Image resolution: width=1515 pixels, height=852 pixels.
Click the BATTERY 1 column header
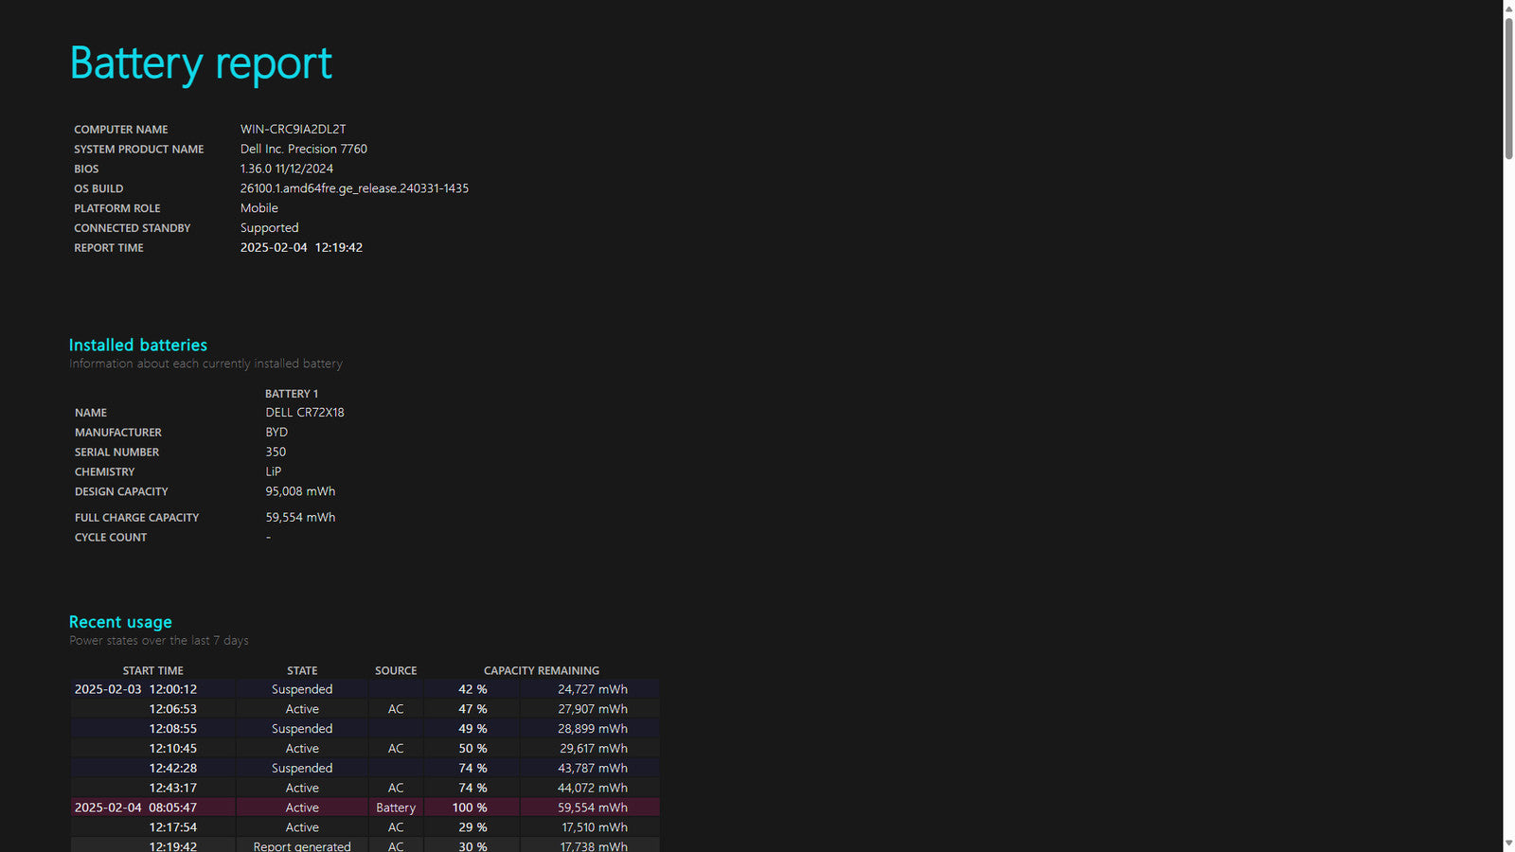click(x=292, y=394)
